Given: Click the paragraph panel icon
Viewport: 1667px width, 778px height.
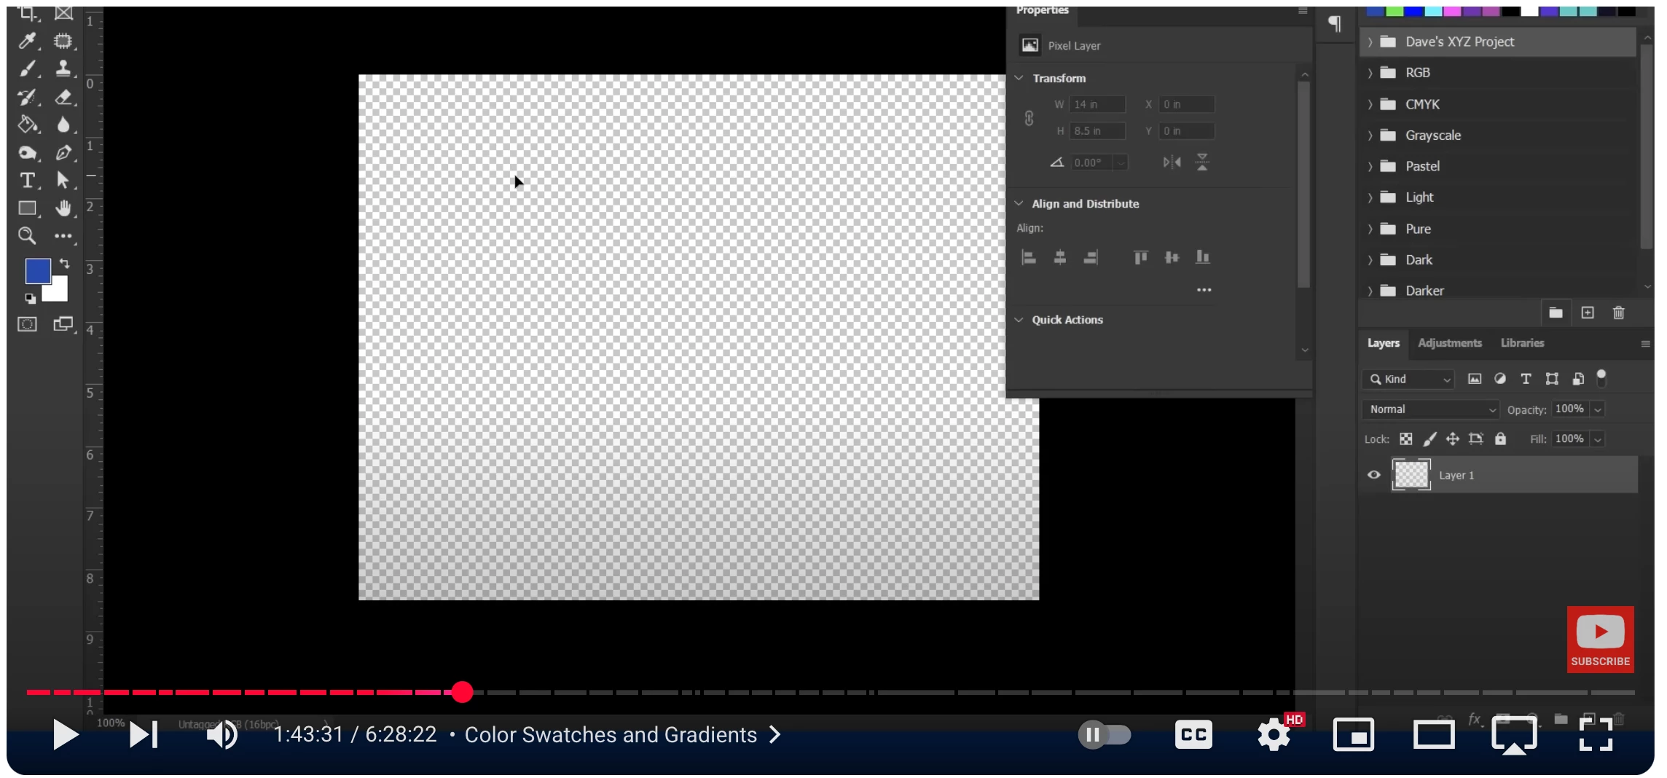Looking at the screenshot, I should [x=1335, y=24].
